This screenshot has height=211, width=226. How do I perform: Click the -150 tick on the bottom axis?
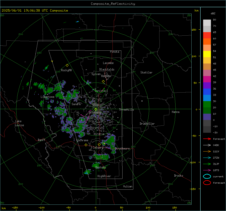[x=15, y=207]
